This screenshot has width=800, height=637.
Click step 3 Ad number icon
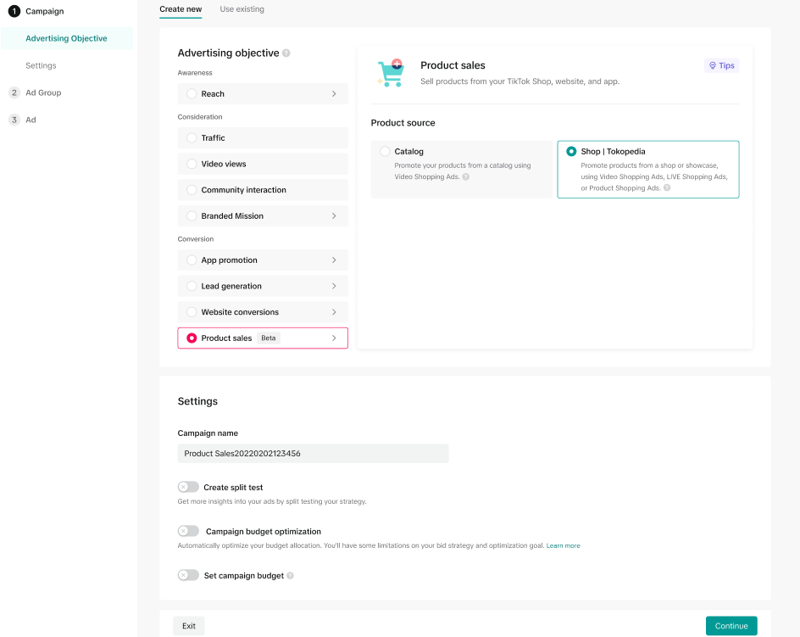point(14,120)
